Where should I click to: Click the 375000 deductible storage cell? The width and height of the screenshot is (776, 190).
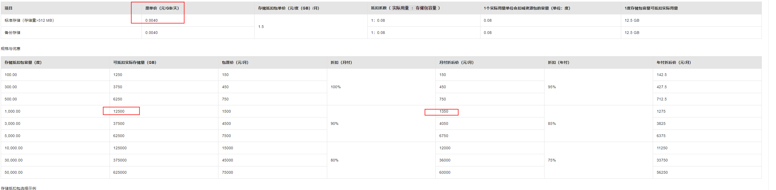(x=120, y=160)
